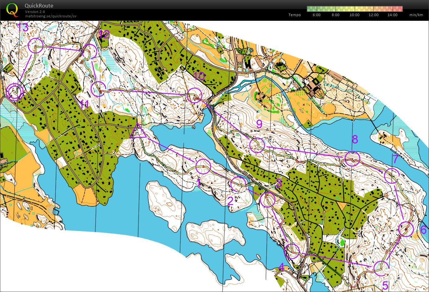Click the purple number 1 label
429x292 pixels.
(198, 183)
